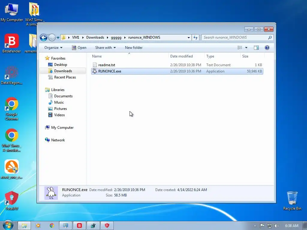
Task: Click the volume speaker tray icon
Action: (276, 226)
